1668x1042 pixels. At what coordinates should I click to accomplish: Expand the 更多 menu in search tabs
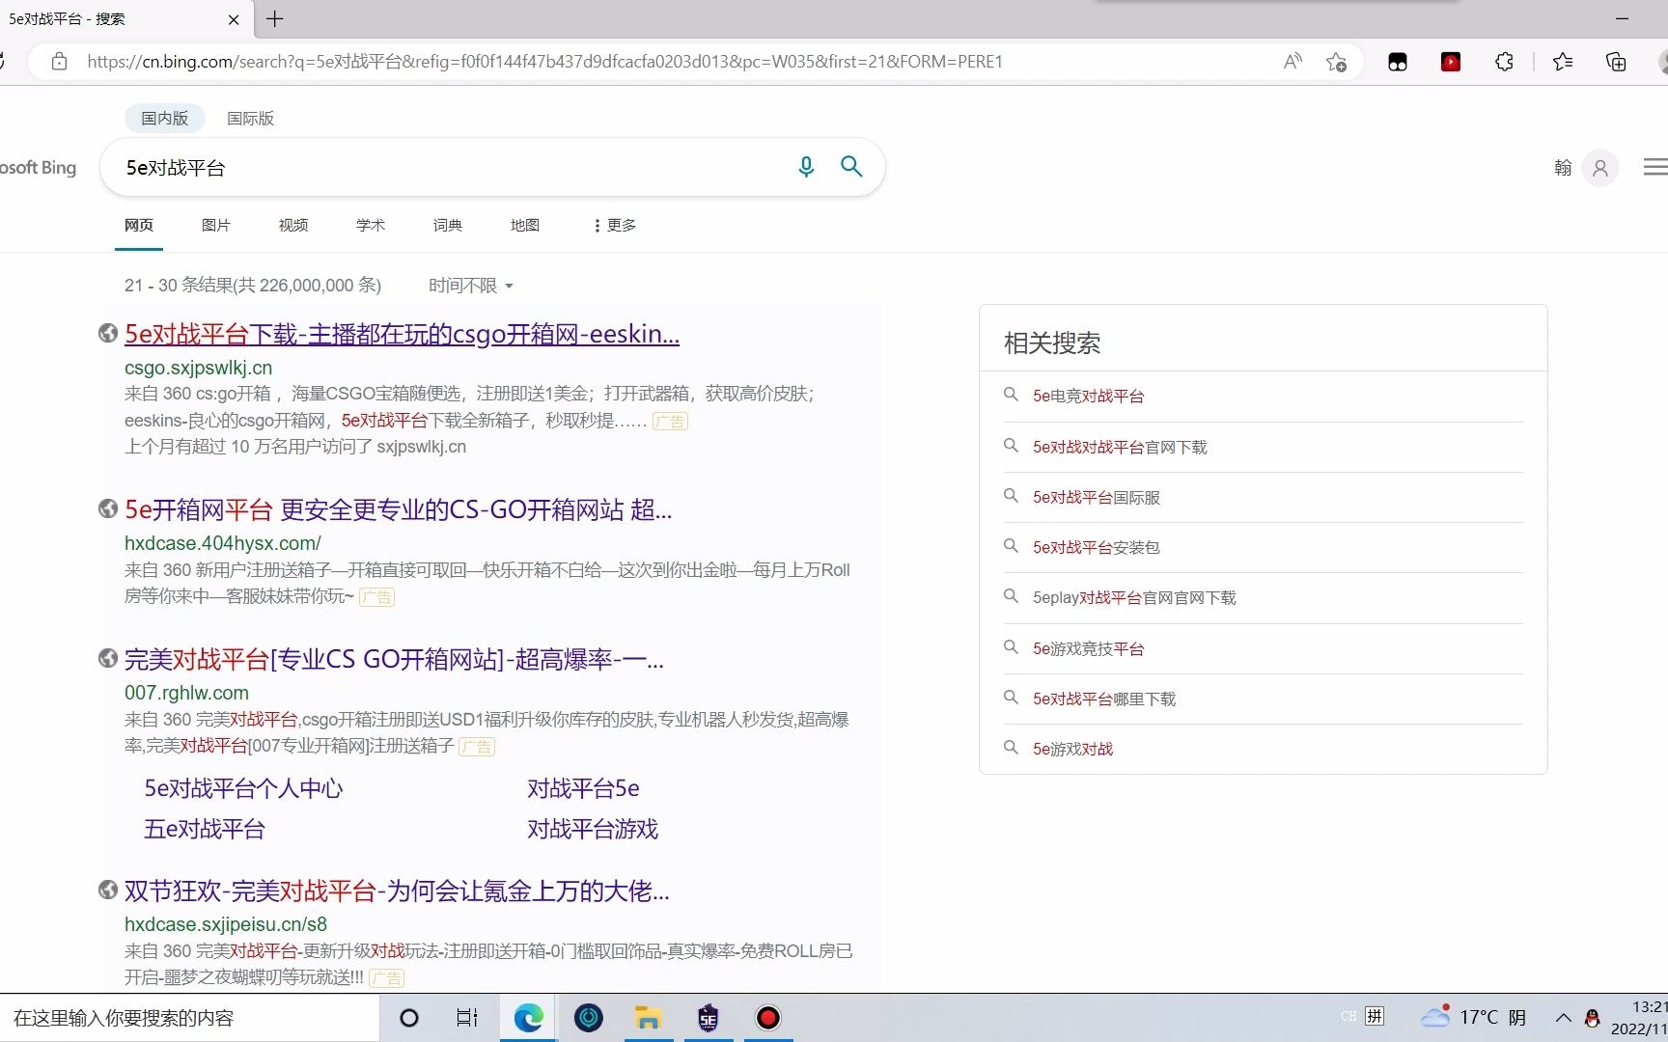tap(614, 225)
